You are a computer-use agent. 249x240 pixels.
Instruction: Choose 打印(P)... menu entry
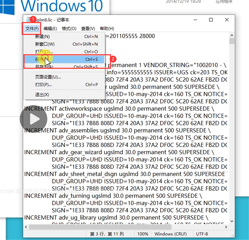(64, 85)
